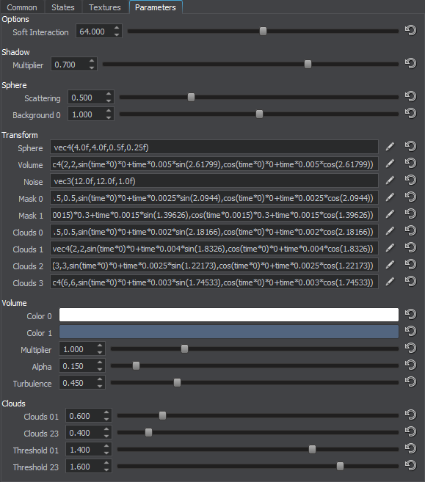425x482 pixels.
Task: Increment the Alpha value with up arrow
Action: pyautogui.click(x=100, y=362)
